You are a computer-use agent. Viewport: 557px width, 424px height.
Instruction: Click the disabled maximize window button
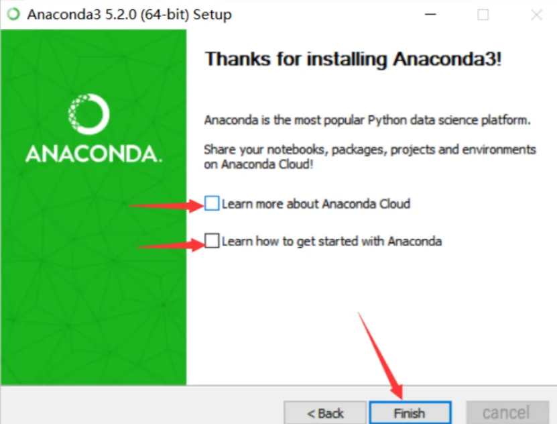click(483, 15)
